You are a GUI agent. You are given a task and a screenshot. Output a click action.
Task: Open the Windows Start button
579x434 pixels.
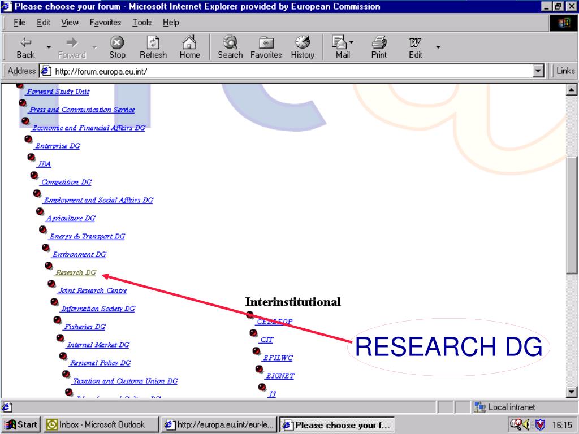pyautogui.click(x=21, y=425)
